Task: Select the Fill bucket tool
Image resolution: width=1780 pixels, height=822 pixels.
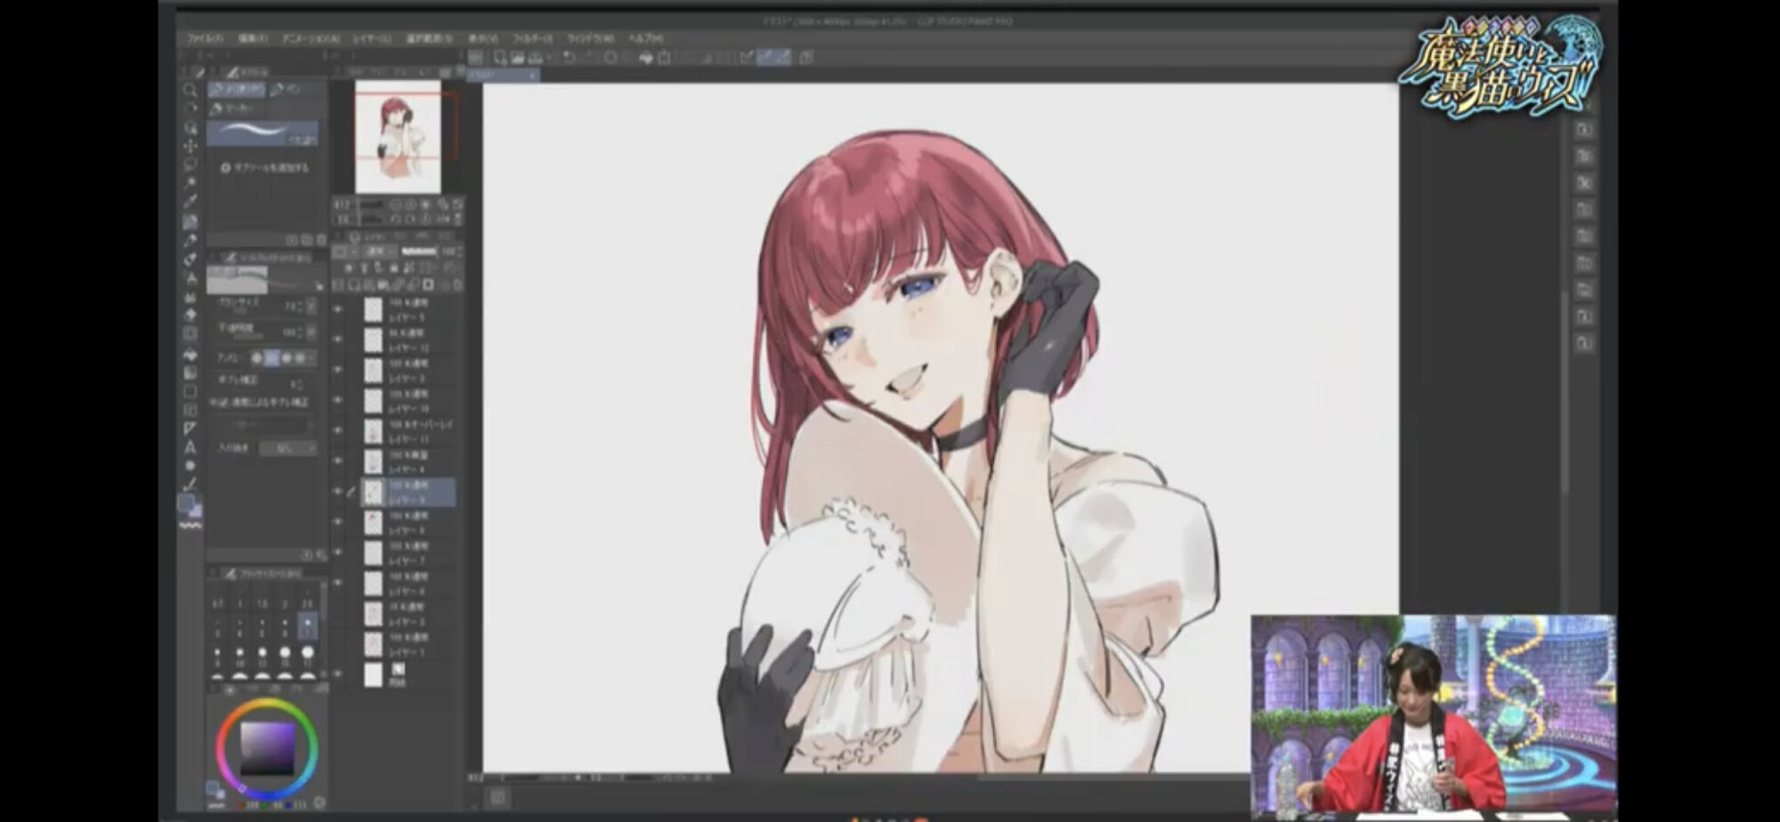Action: (190, 354)
